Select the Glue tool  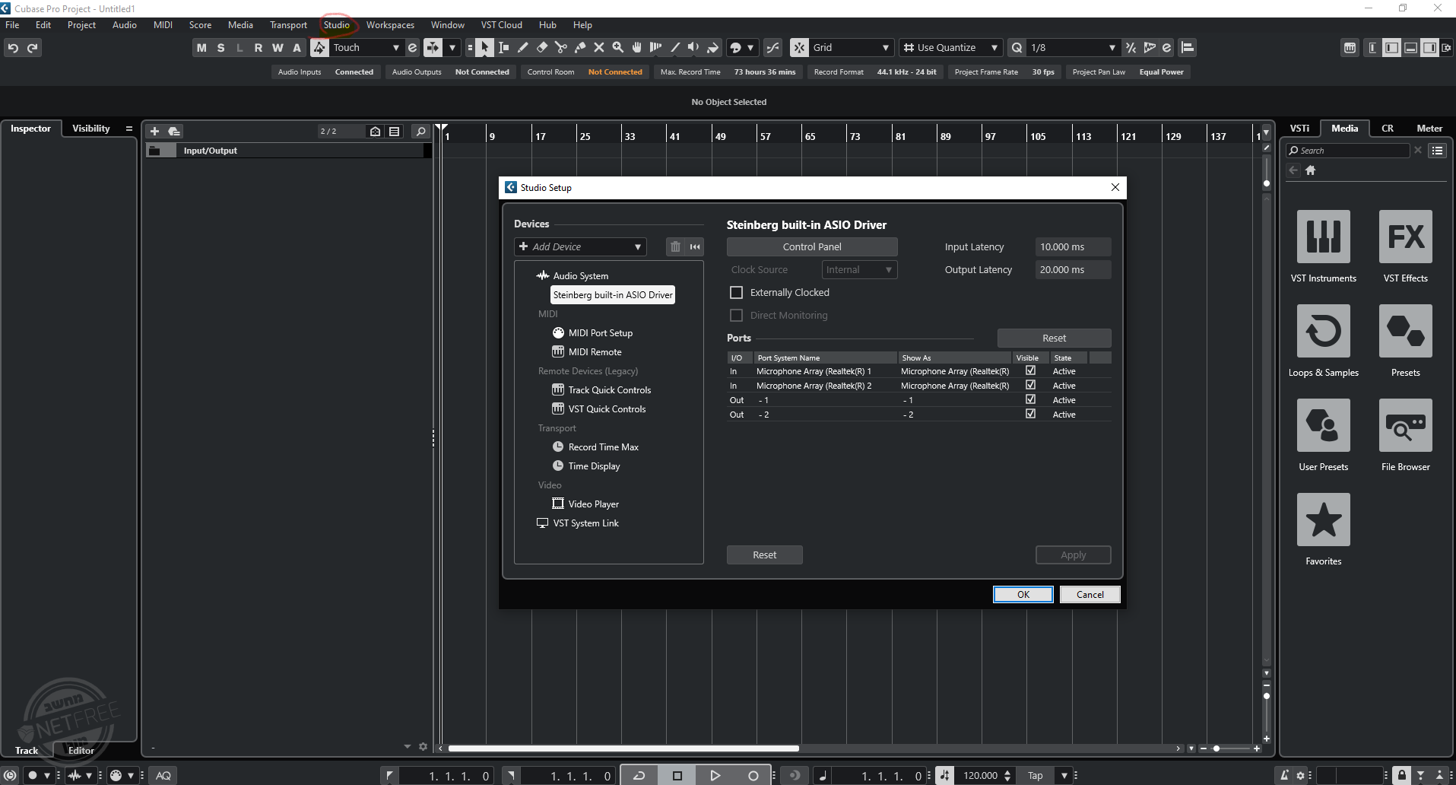[579, 47]
